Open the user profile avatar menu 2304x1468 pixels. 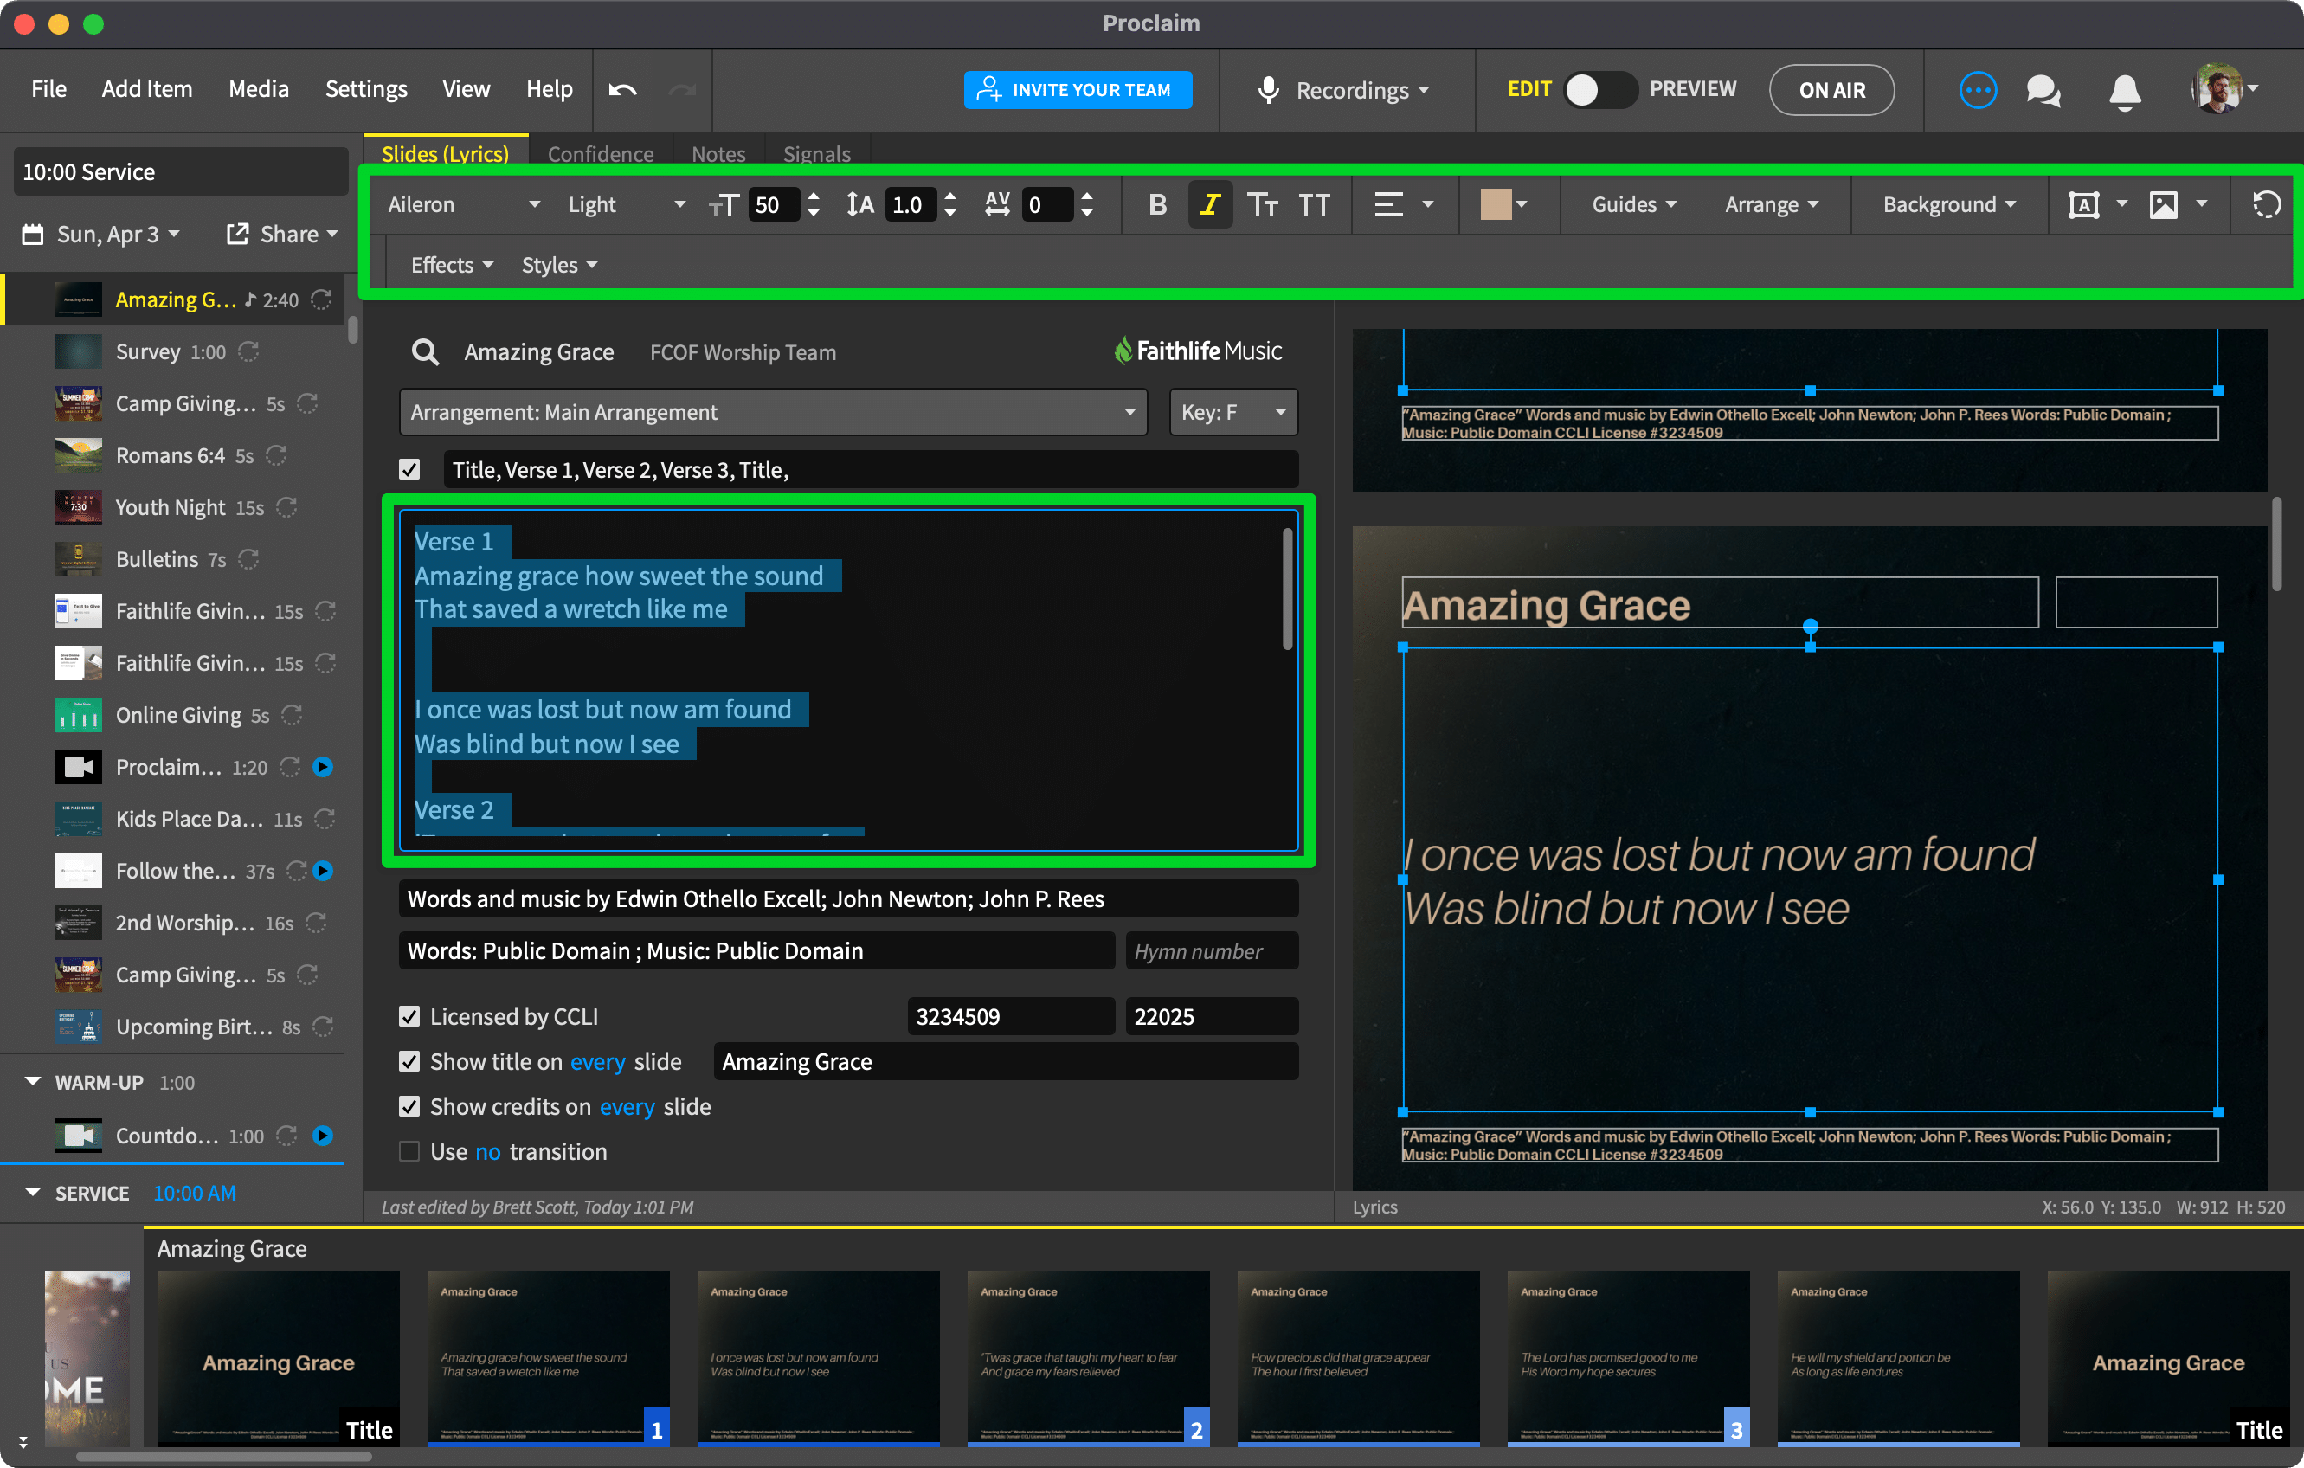(2224, 90)
